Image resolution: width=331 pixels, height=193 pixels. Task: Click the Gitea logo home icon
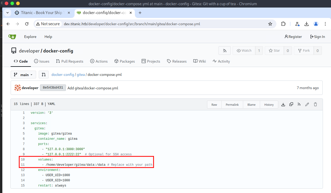pos(12,37)
